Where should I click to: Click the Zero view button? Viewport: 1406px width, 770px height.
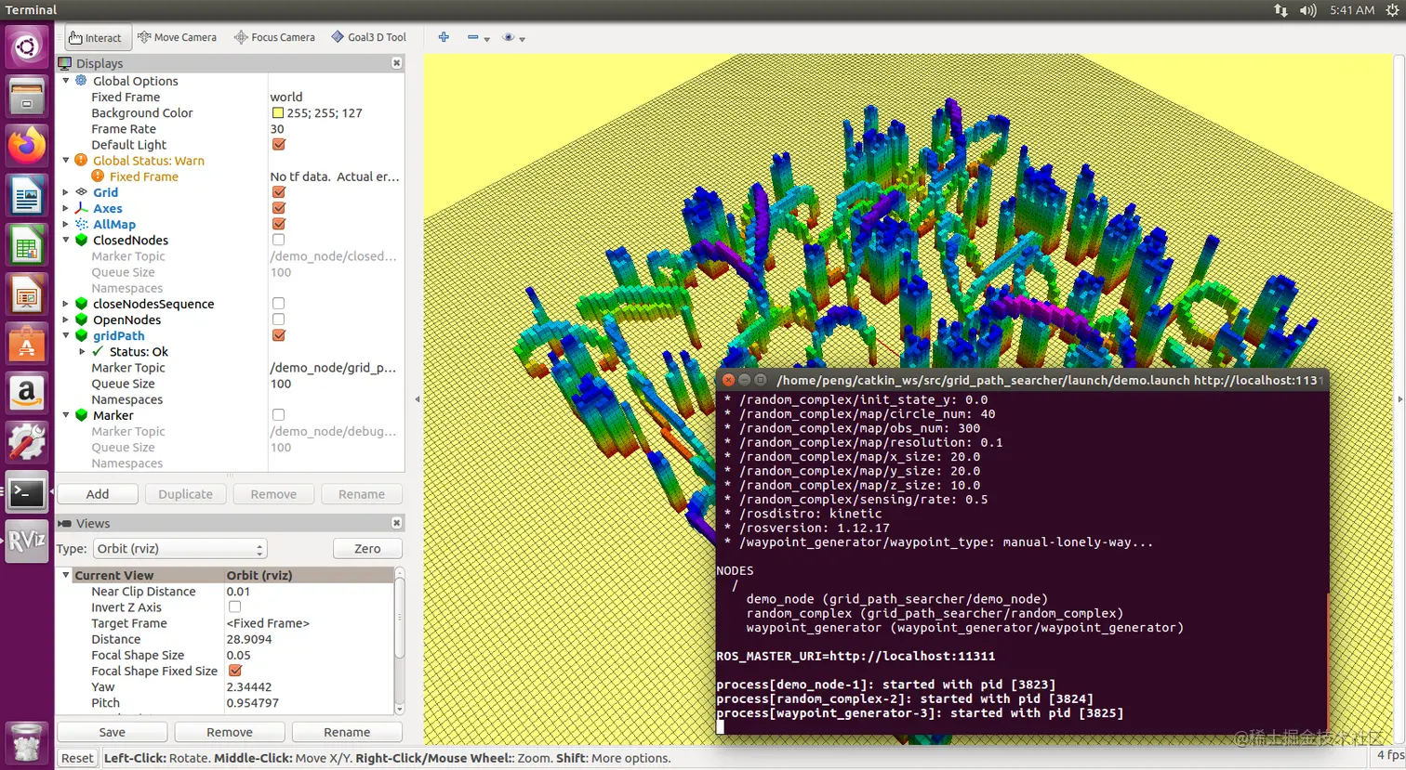(x=367, y=549)
